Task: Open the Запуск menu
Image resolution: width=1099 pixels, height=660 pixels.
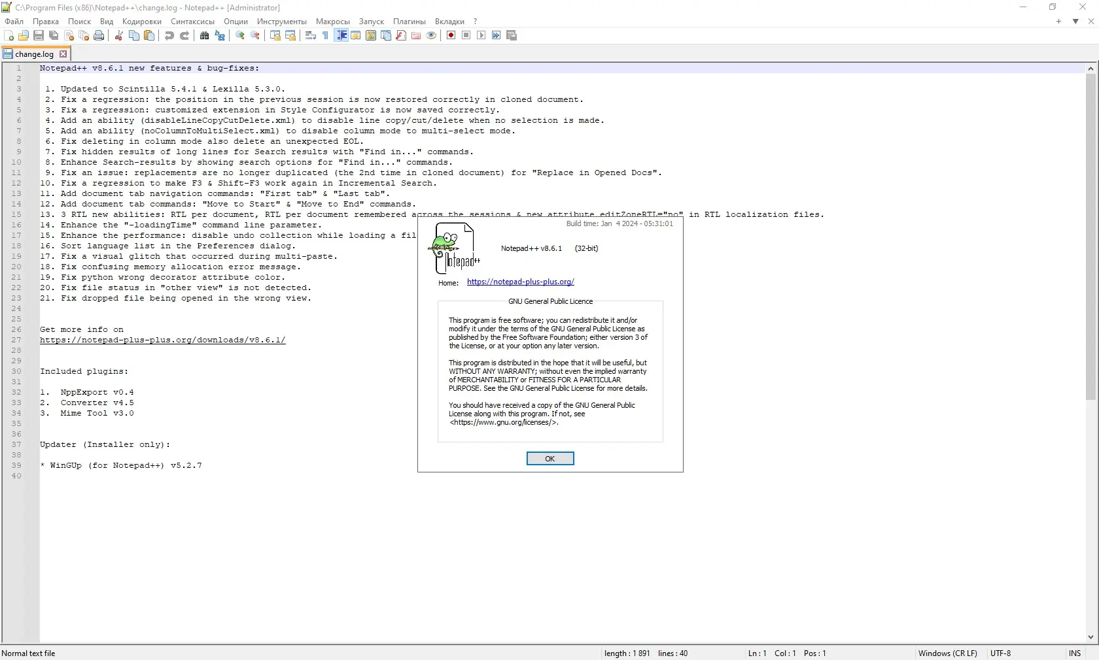Action: point(372,22)
